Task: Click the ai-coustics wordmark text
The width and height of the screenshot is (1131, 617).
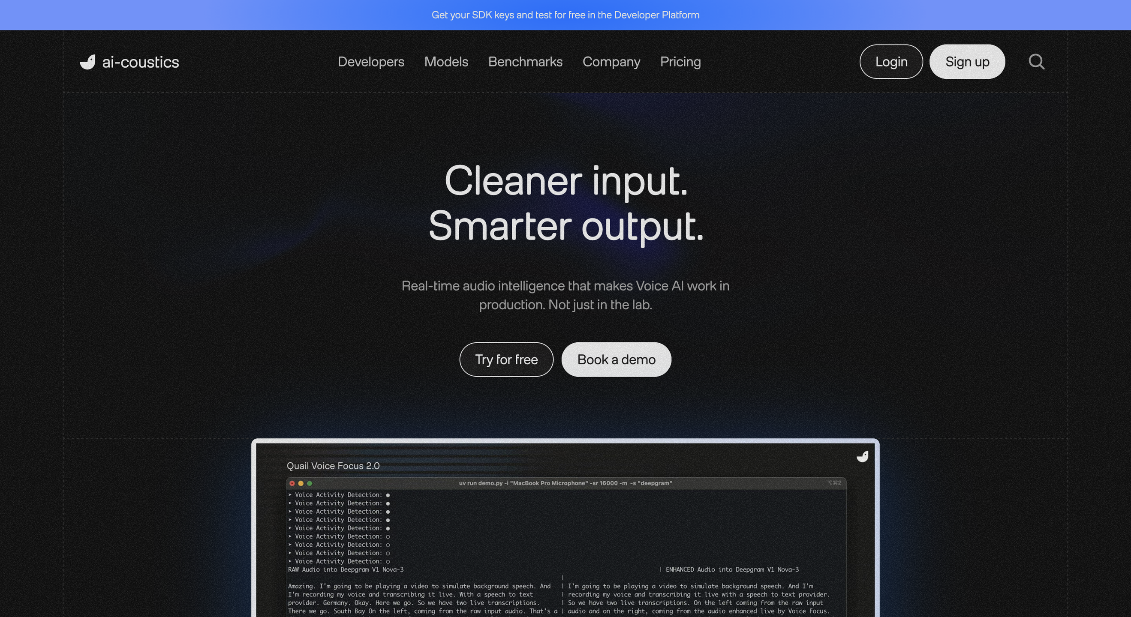Action: pos(141,62)
